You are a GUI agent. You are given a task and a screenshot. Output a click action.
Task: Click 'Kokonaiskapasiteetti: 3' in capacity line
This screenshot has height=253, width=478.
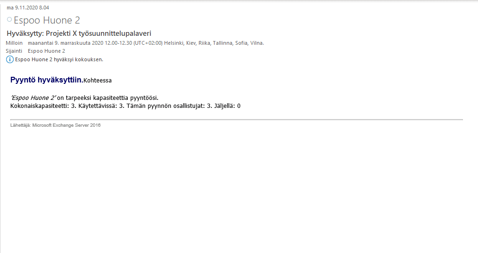coord(42,106)
